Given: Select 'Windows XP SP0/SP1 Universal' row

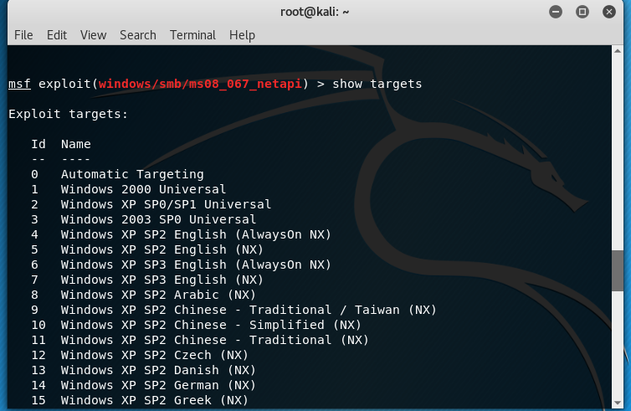Looking at the screenshot, I should [151, 204].
